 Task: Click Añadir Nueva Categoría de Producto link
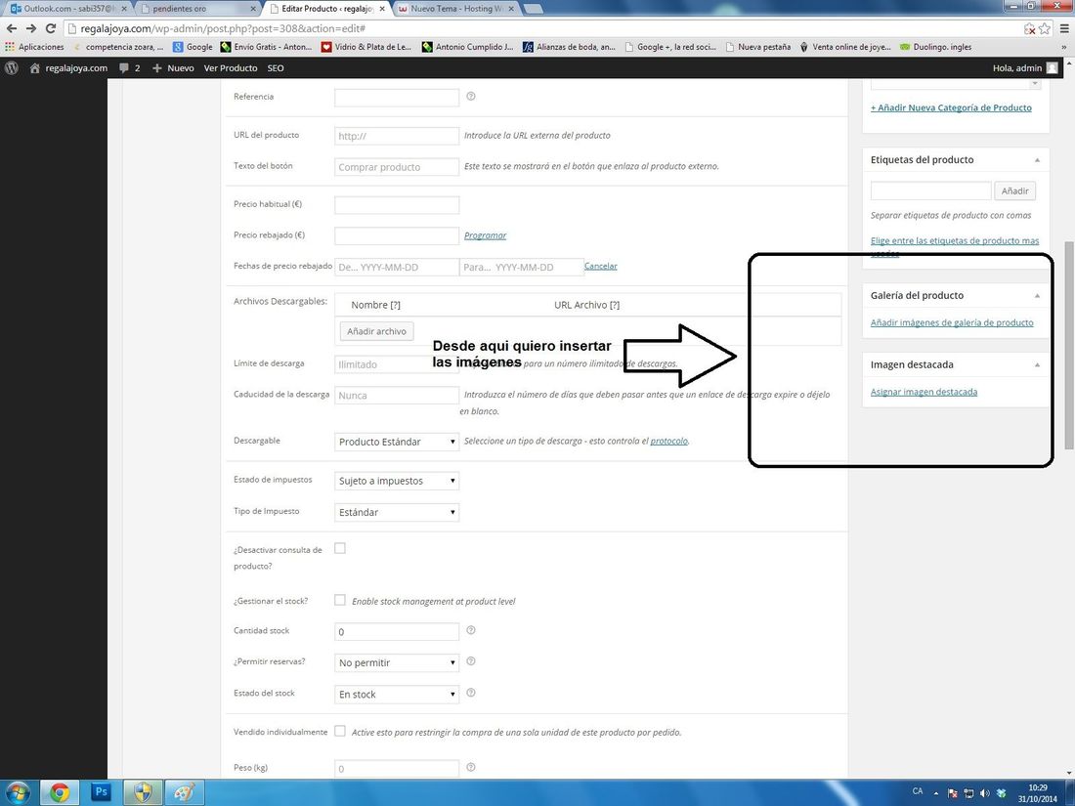point(951,107)
